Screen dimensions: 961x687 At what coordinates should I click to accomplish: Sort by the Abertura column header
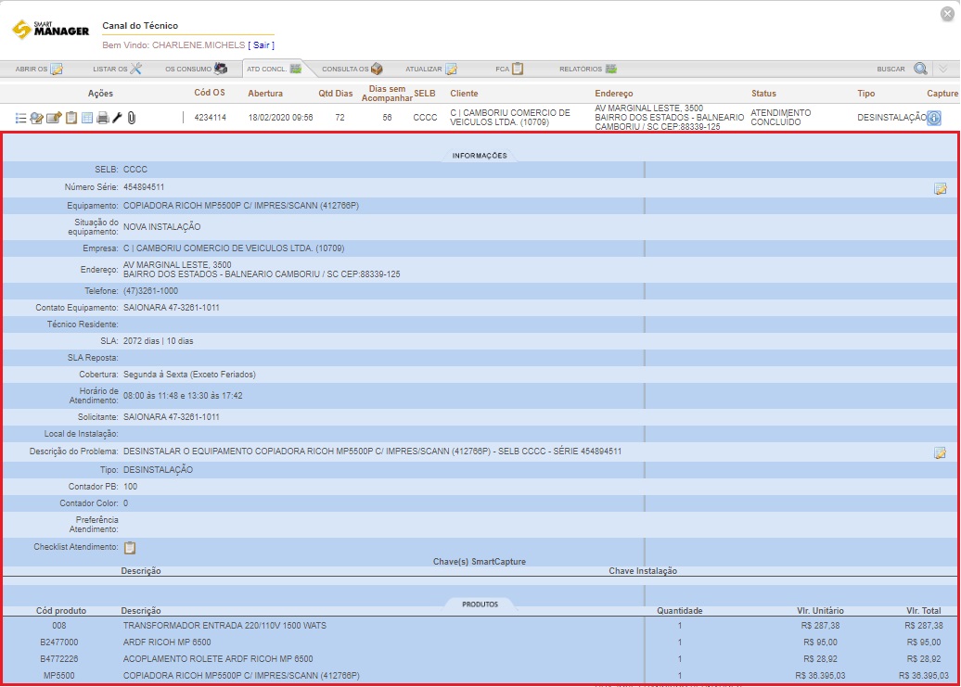(x=265, y=94)
